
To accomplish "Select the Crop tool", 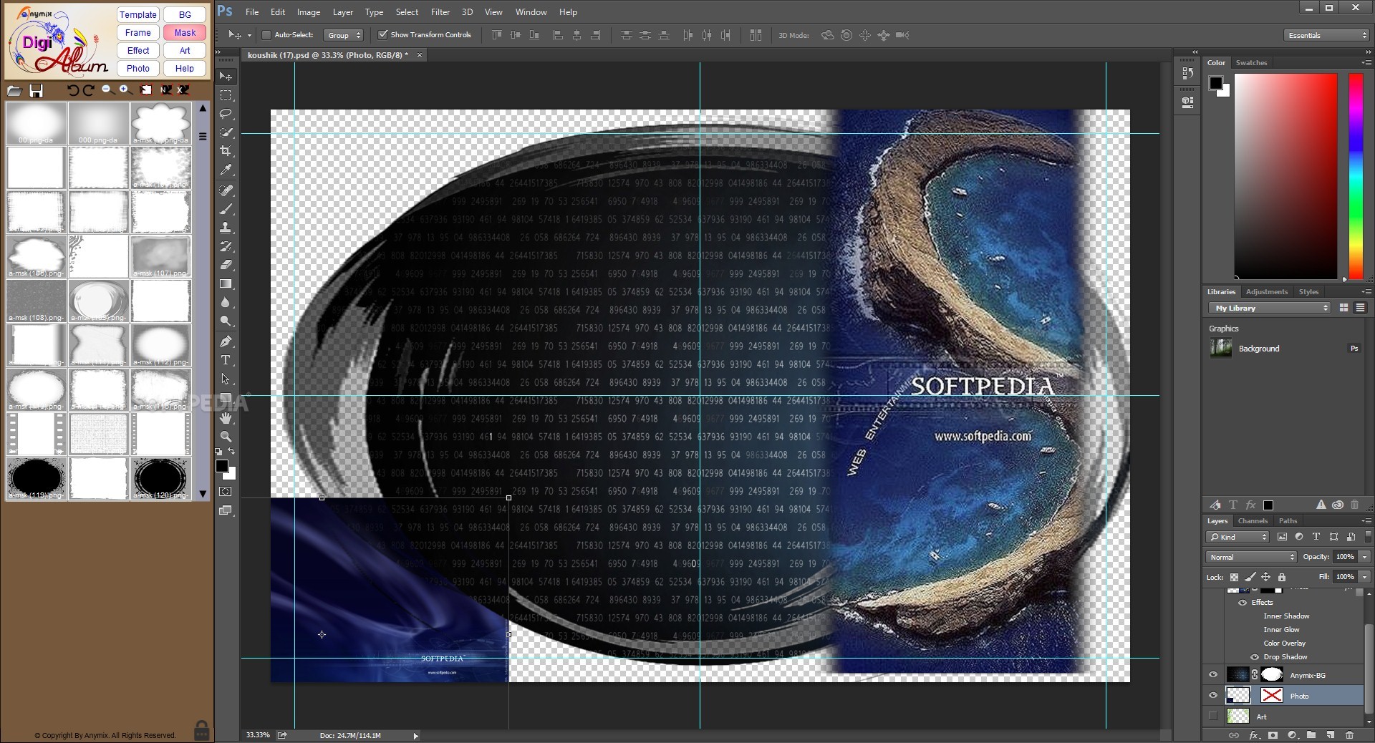I will (x=226, y=151).
